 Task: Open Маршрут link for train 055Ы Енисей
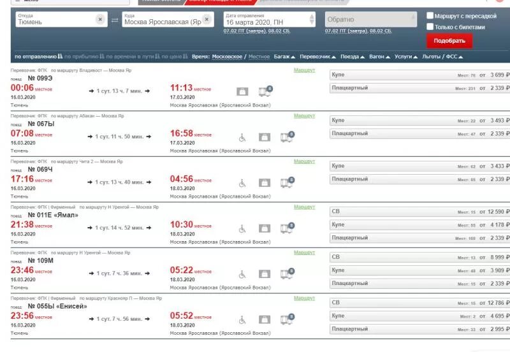pos(305,298)
